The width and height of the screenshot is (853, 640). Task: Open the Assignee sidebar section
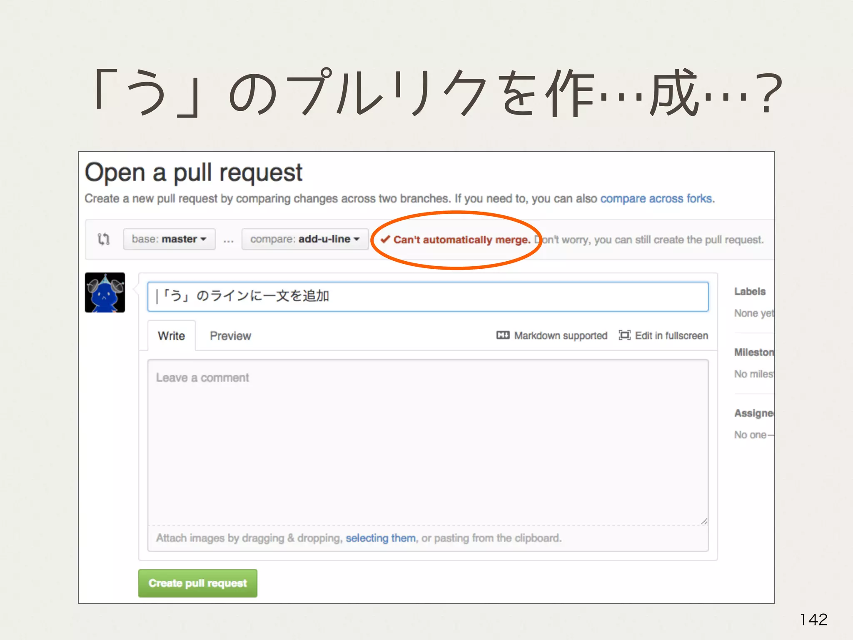click(753, 413)
